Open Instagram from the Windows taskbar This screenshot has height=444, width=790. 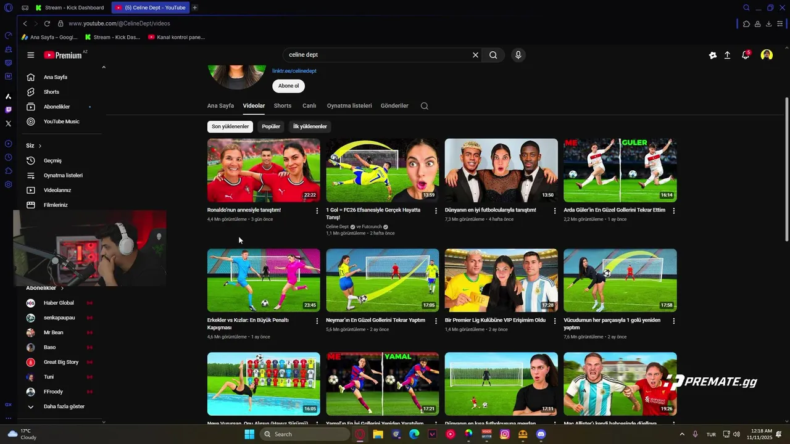click(x=505, y=434)
